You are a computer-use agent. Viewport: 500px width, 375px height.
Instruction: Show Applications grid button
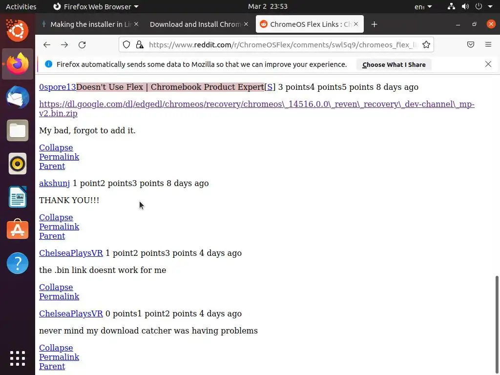tap(17, 358)
